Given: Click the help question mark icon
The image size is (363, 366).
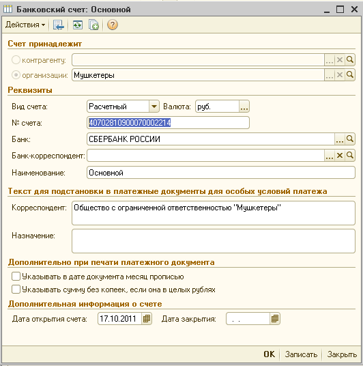Looking at the screenshot, I should [x=112, y=25].
